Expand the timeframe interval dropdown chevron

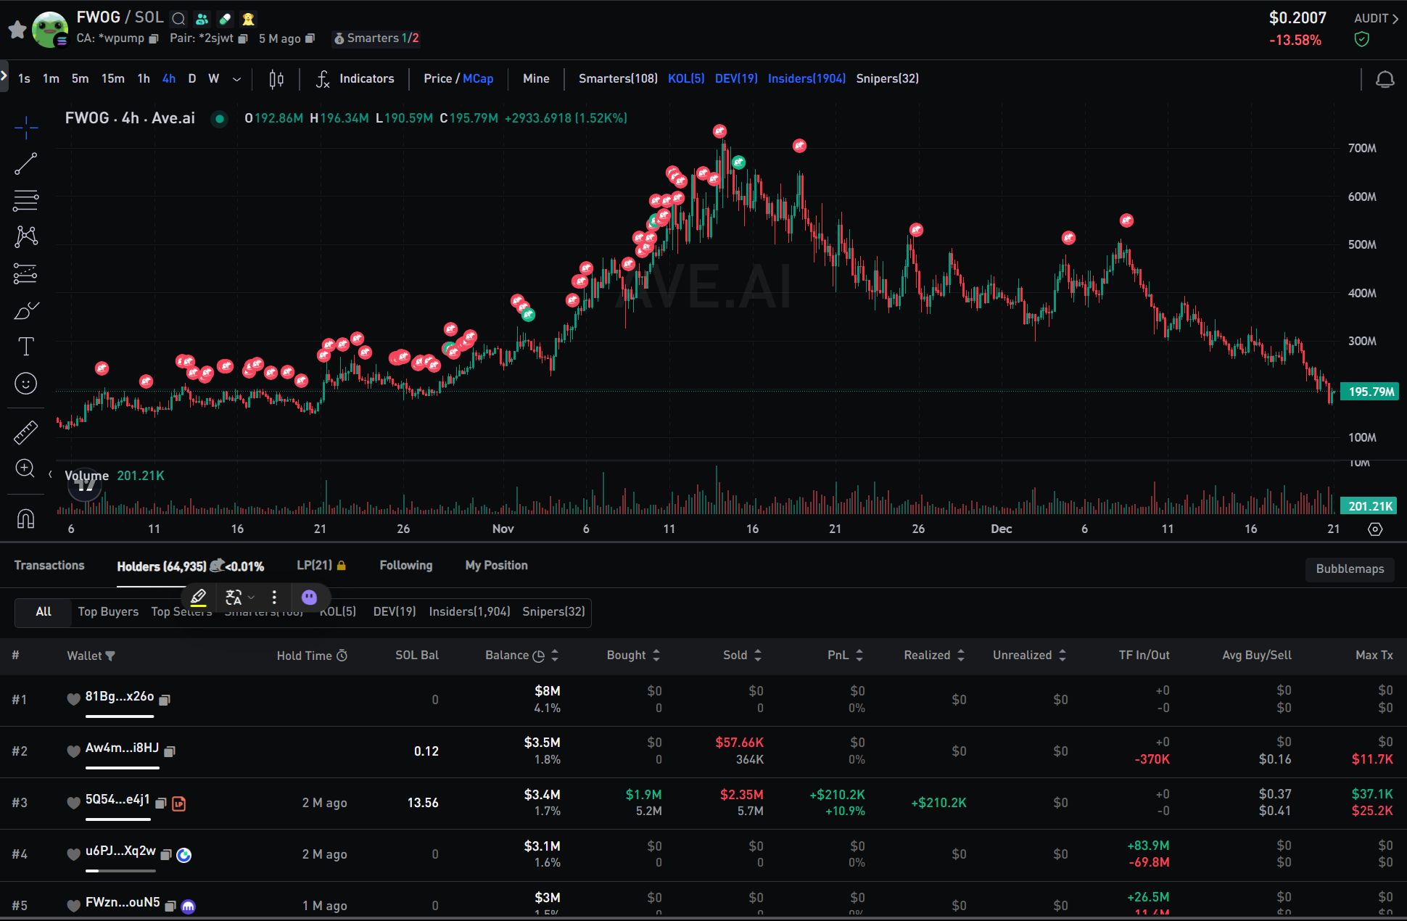tap(236, 79)
